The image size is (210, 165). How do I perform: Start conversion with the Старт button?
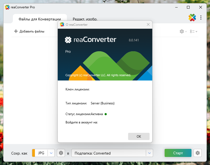178,153
